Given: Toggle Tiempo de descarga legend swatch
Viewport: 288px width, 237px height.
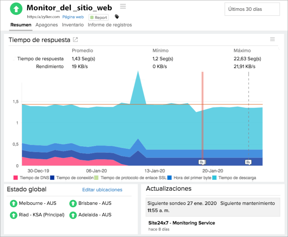Looking at the screenshot, I should coord(214,178).
